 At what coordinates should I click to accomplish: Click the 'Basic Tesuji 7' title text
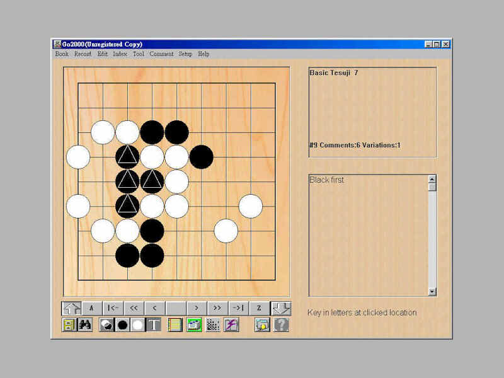pyautogui.click(x=334, y=72)
